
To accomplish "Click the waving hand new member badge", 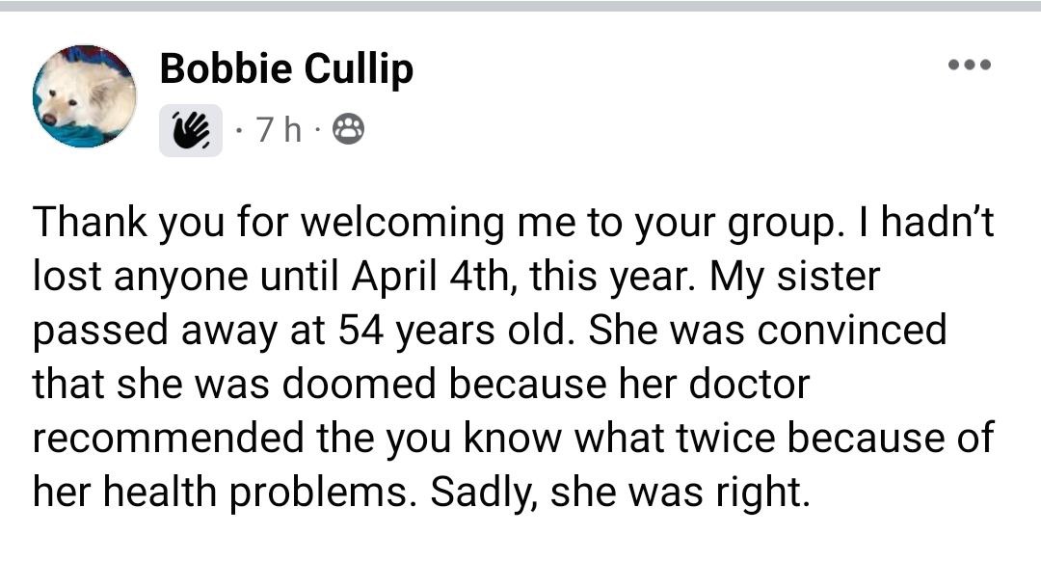I will pos(191,130).
